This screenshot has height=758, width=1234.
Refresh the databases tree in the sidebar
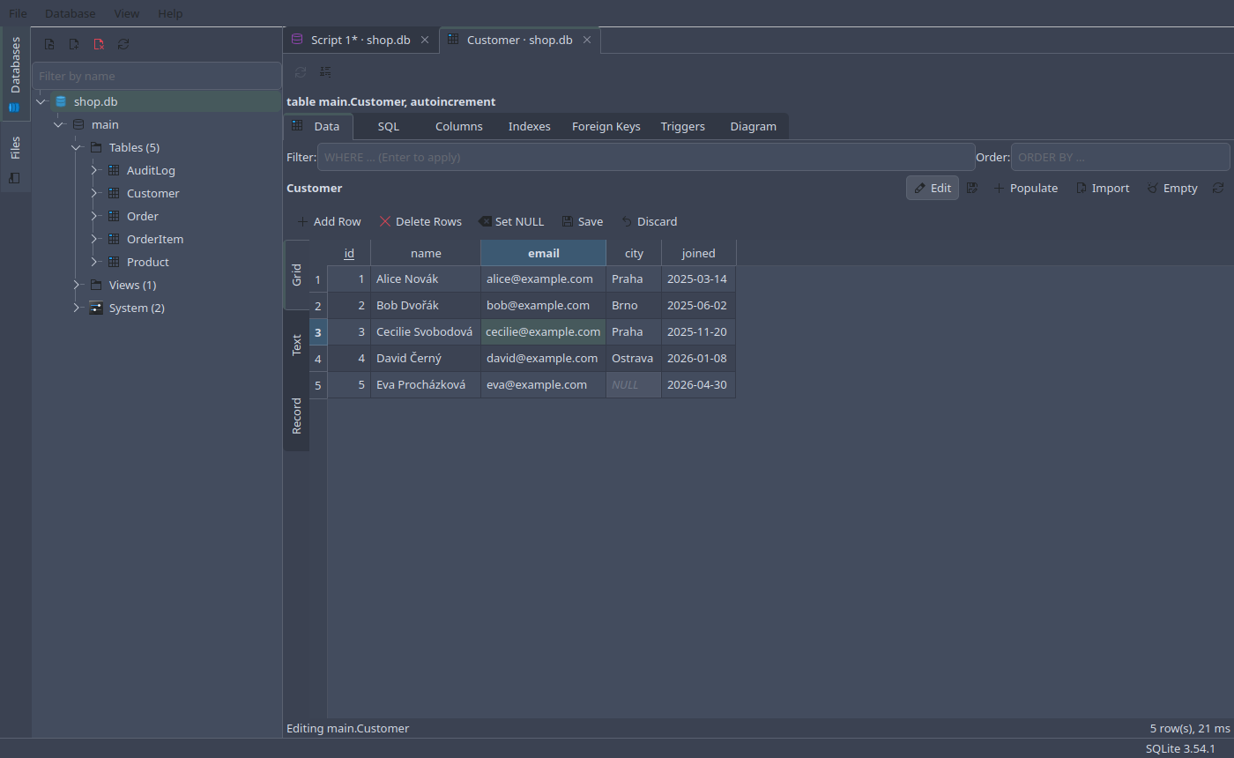click(x=123, y=44)
